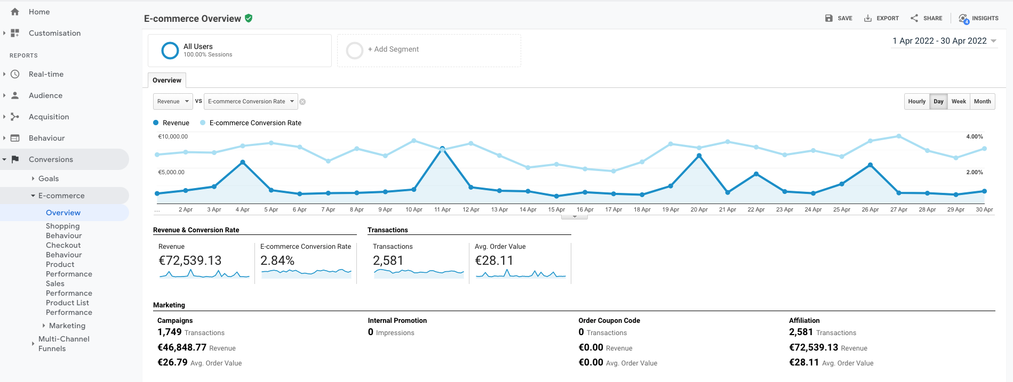
Task: Click the Home icon in sidebar
Action: [15, 12]
